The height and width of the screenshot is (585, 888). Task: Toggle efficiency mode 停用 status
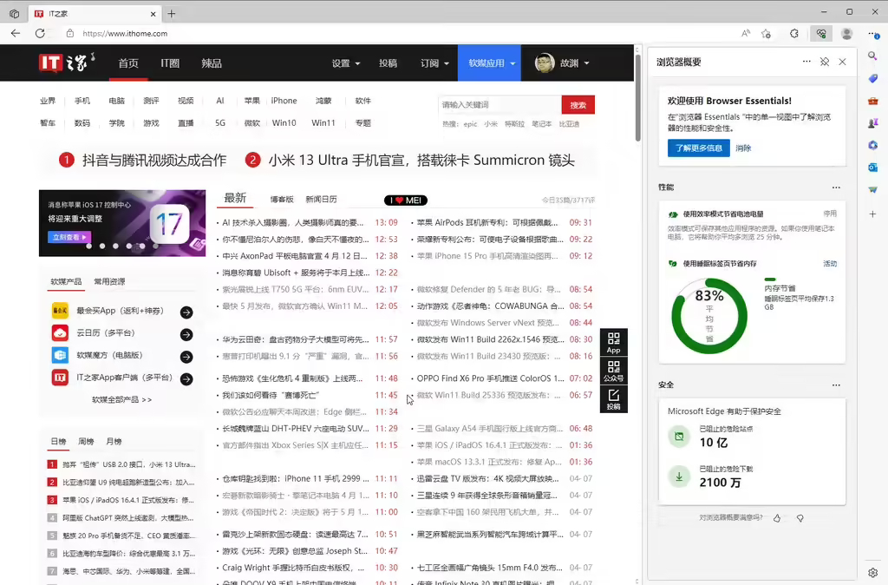pos(830,214)
